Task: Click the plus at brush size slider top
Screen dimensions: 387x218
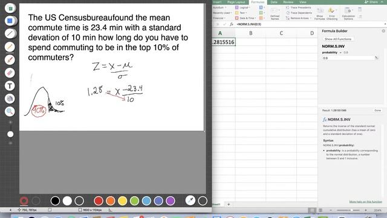Action: pos(10,122)
